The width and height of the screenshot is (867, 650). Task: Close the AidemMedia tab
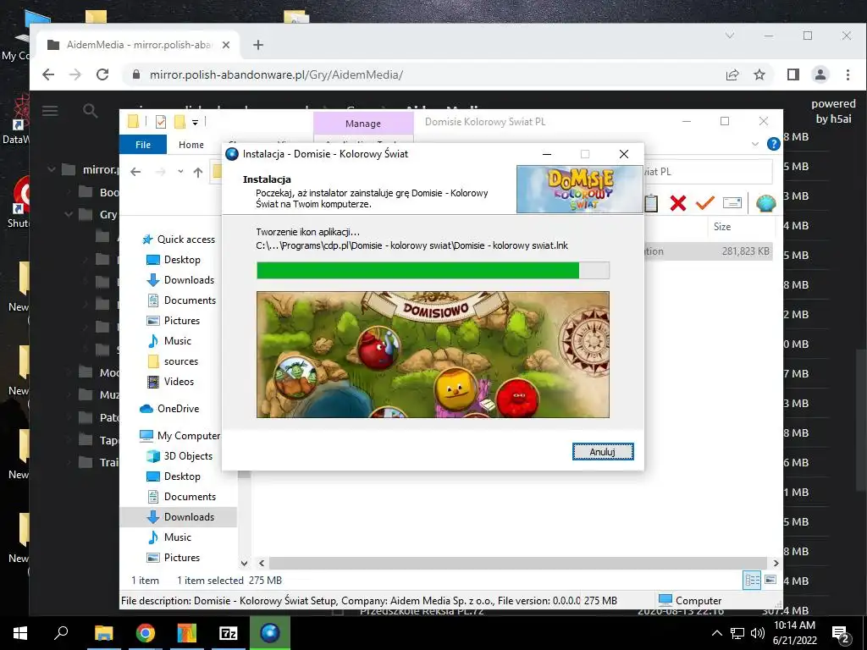coord(226,45)
